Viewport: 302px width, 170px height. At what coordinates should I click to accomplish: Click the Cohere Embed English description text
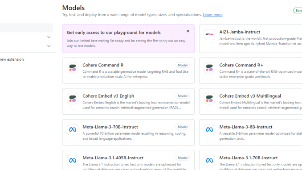(136, 105)
